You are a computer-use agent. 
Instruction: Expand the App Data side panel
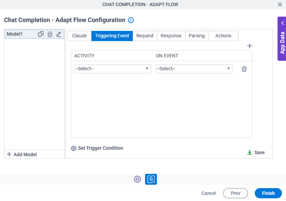tap(282, 39)
